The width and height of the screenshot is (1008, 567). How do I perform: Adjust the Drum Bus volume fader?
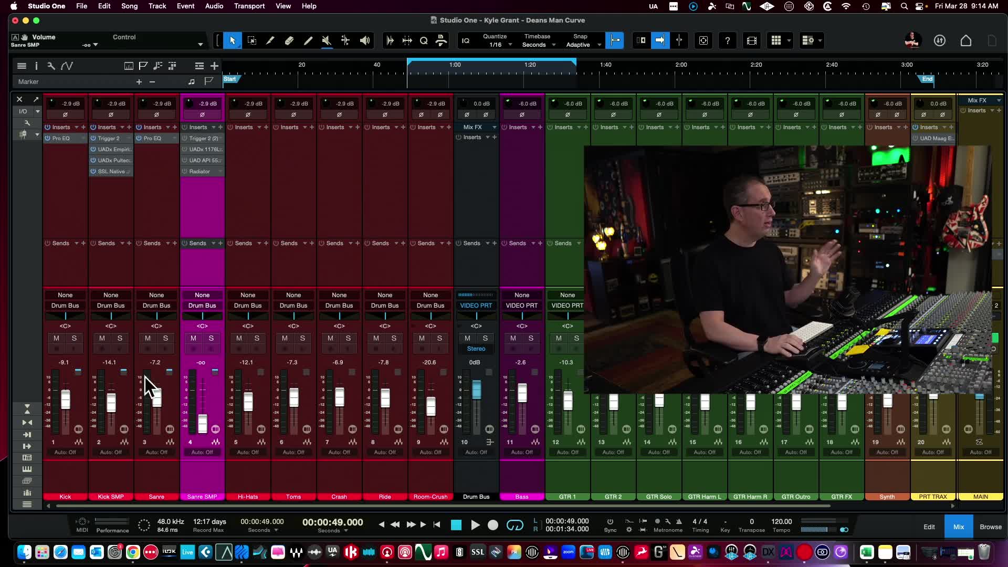[476, 390]
